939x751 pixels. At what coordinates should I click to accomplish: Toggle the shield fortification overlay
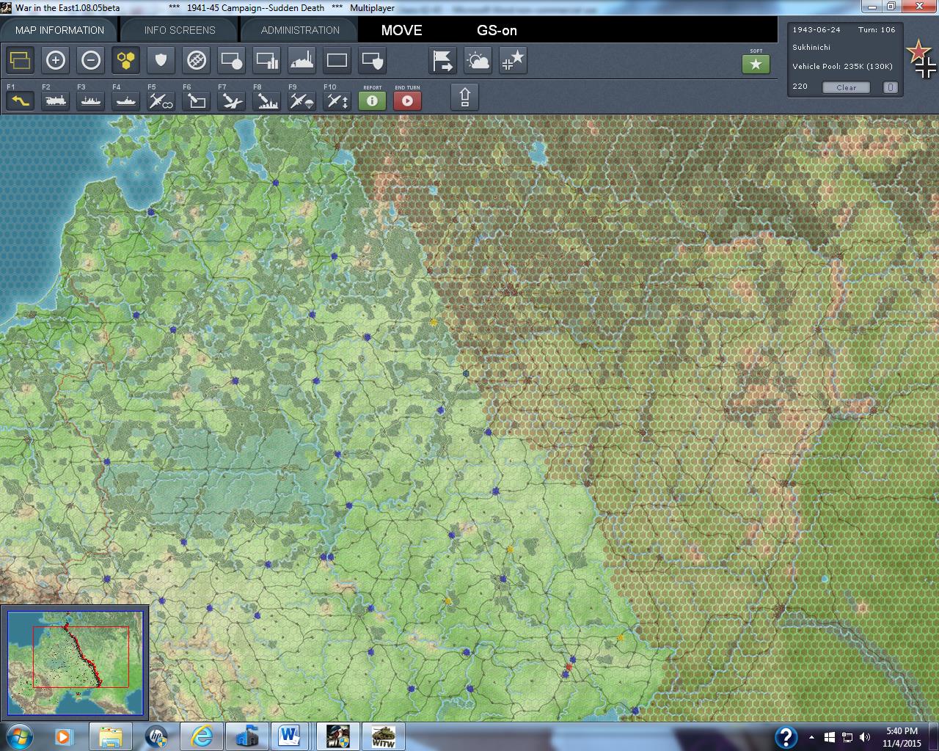click(161, 60)
